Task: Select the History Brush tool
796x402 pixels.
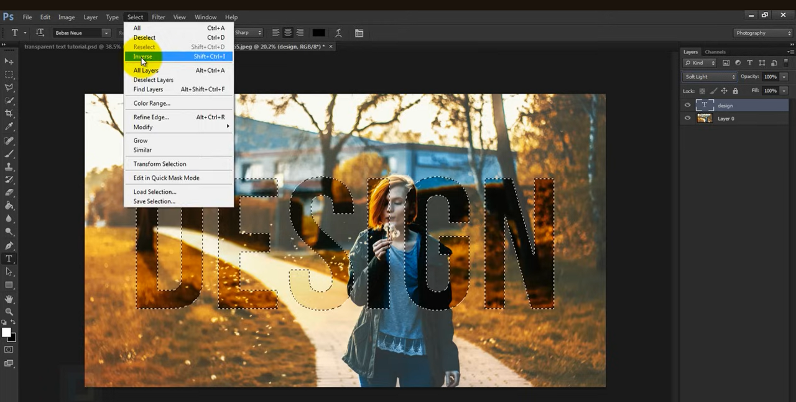Action: pos(9,180)
